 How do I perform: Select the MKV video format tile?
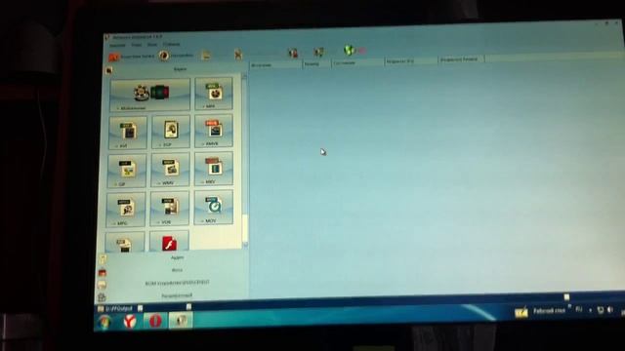point(214,169)
